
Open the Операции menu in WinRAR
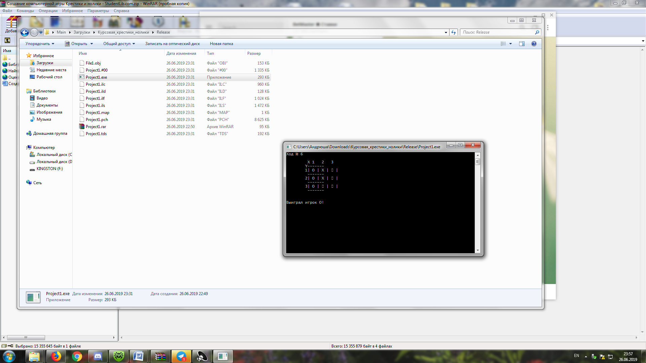[x=48, y=11]
